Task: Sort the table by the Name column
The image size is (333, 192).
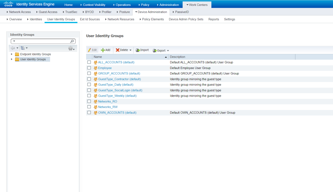Action: point(130,57)
